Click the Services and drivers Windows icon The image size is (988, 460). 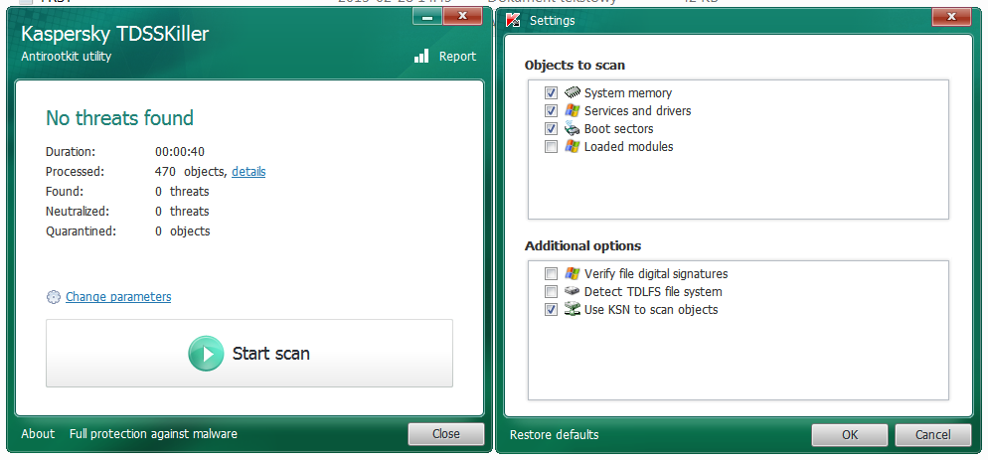(573, 111)
